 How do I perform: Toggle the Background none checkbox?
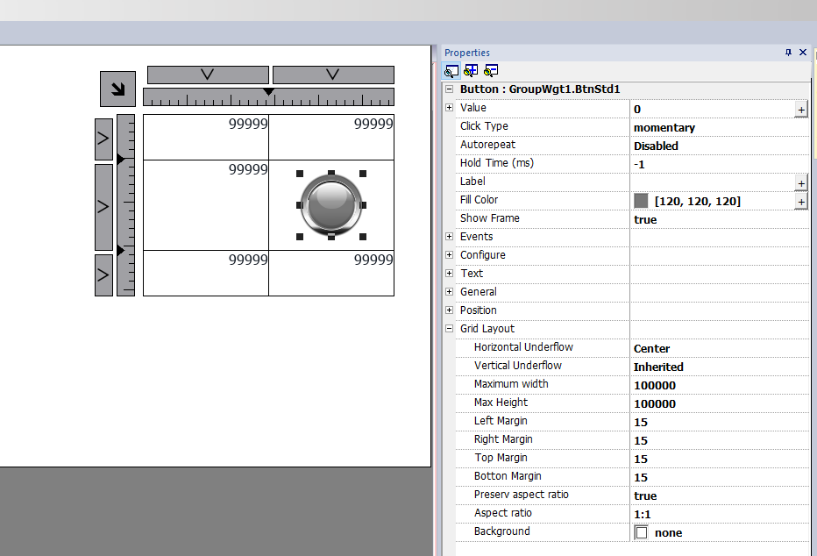coord(642,532)
